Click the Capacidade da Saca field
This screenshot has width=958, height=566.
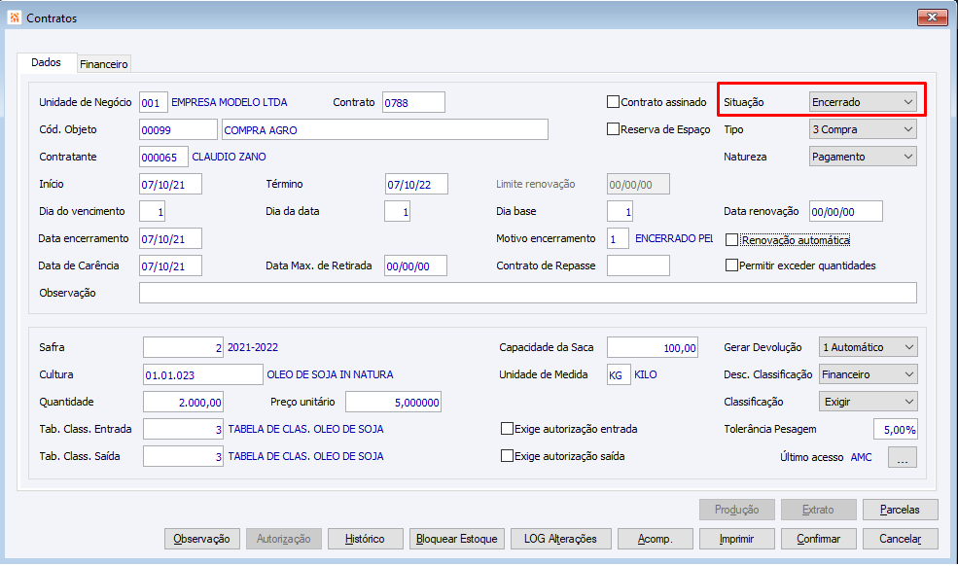(653, 346)
